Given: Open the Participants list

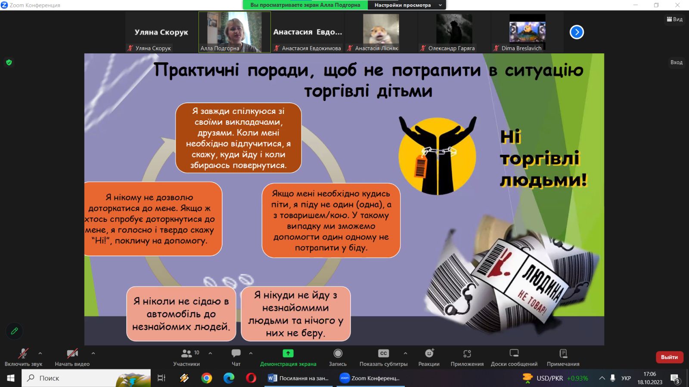Looking at the screenshot, I should pos(186,357).
